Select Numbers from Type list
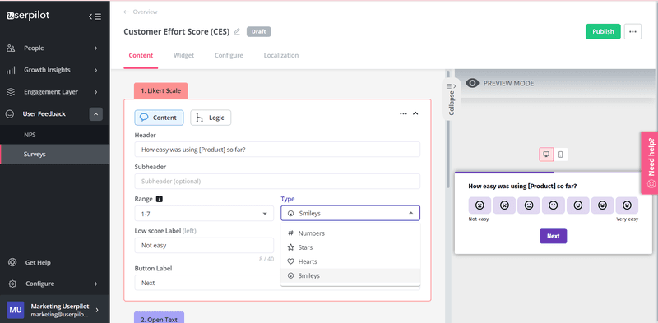The width and height of the screenshot is (658, 323). [350, 233]
